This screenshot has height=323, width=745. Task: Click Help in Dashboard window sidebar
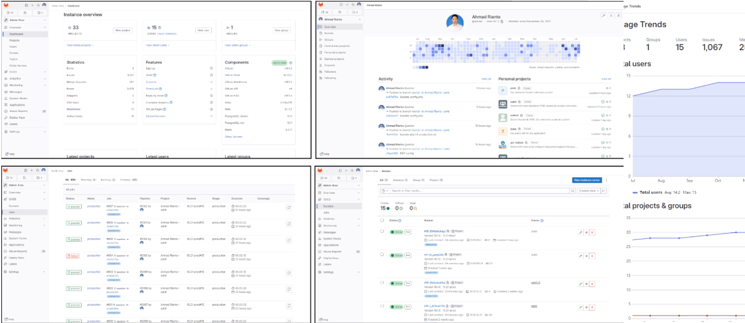(x=10, y=154)
